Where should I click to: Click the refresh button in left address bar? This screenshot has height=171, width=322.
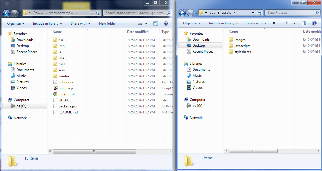pos(98,13)
